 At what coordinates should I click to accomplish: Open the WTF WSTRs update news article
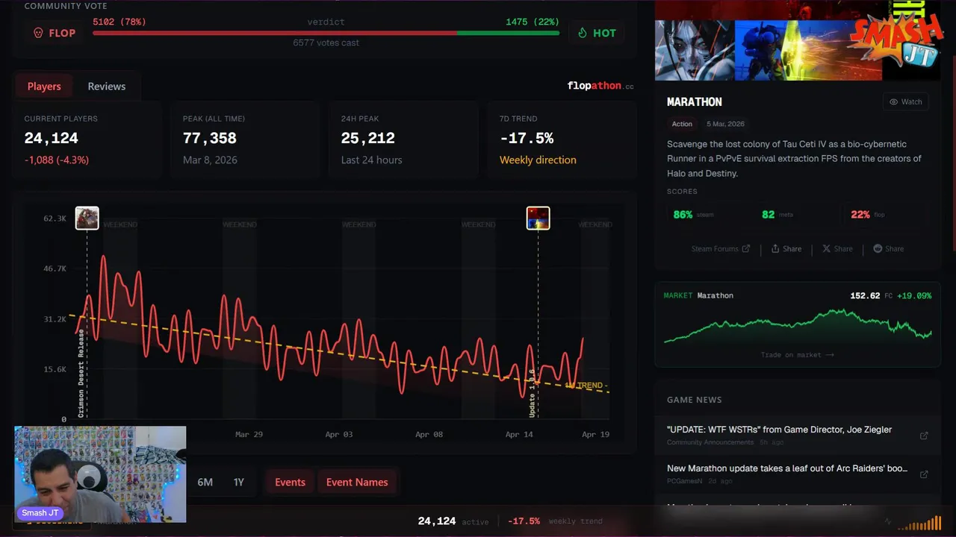(779, 430)
